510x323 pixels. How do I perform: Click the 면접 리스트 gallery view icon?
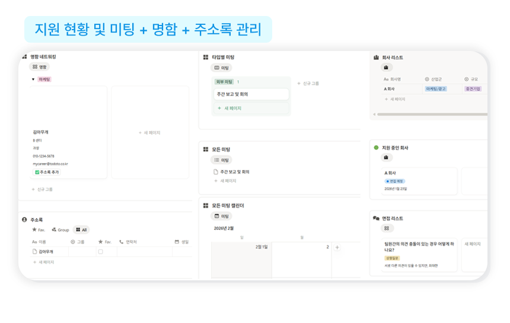(387, 228)
